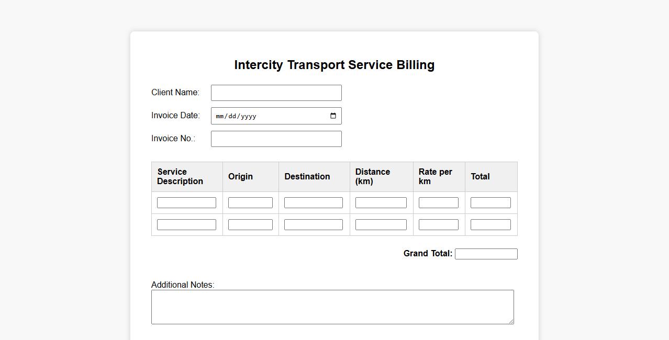Viewport: 669px width, 340px height.
Task: Click the Additional Notes label
Action: [183, 285]
